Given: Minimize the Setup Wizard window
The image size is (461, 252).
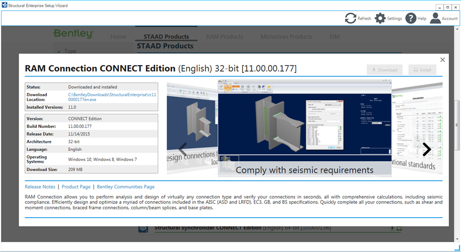Looking at the screenshot, I should coord(439,7).
